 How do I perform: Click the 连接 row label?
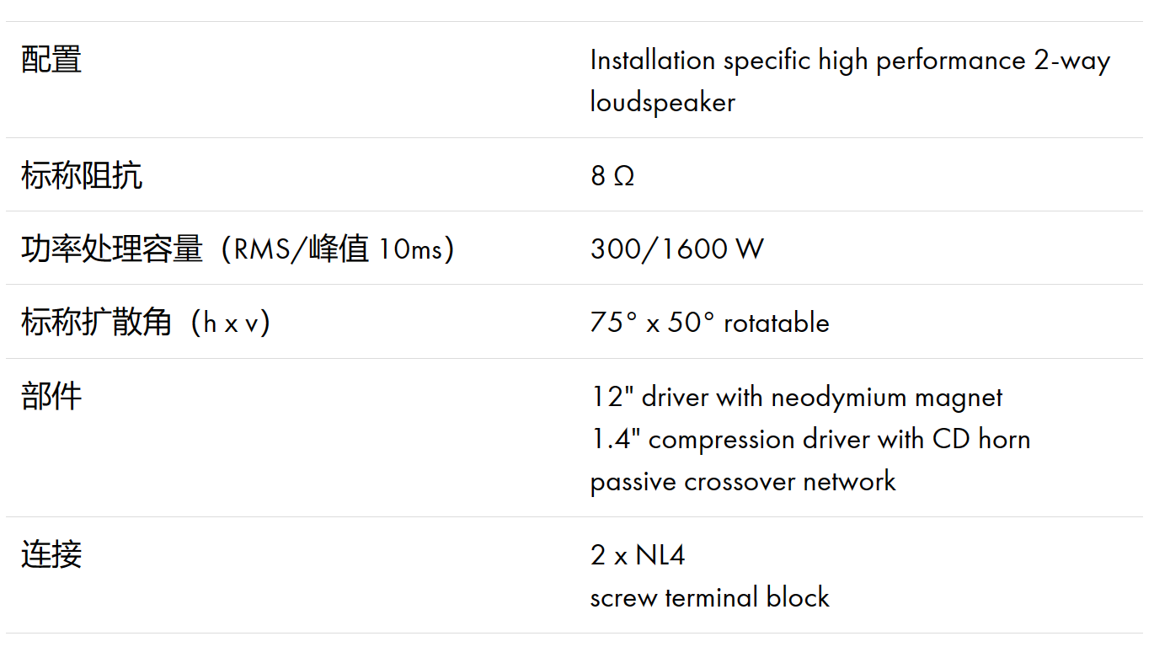coord(51,554)
